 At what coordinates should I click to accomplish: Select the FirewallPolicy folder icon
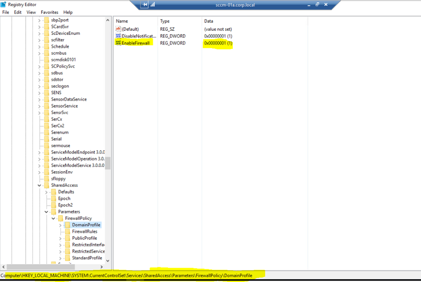click(x=61, y=218)
